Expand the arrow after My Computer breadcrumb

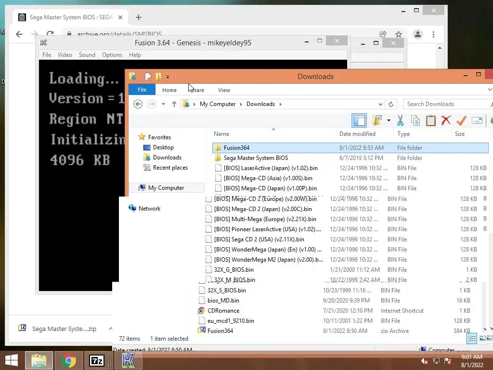pos(241,104)
